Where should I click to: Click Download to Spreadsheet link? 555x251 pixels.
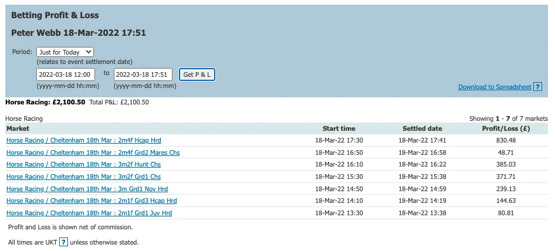tap(495, 87)
